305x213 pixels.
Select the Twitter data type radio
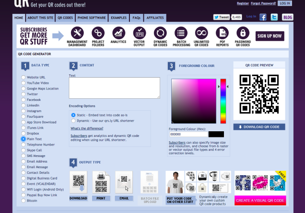24,94
